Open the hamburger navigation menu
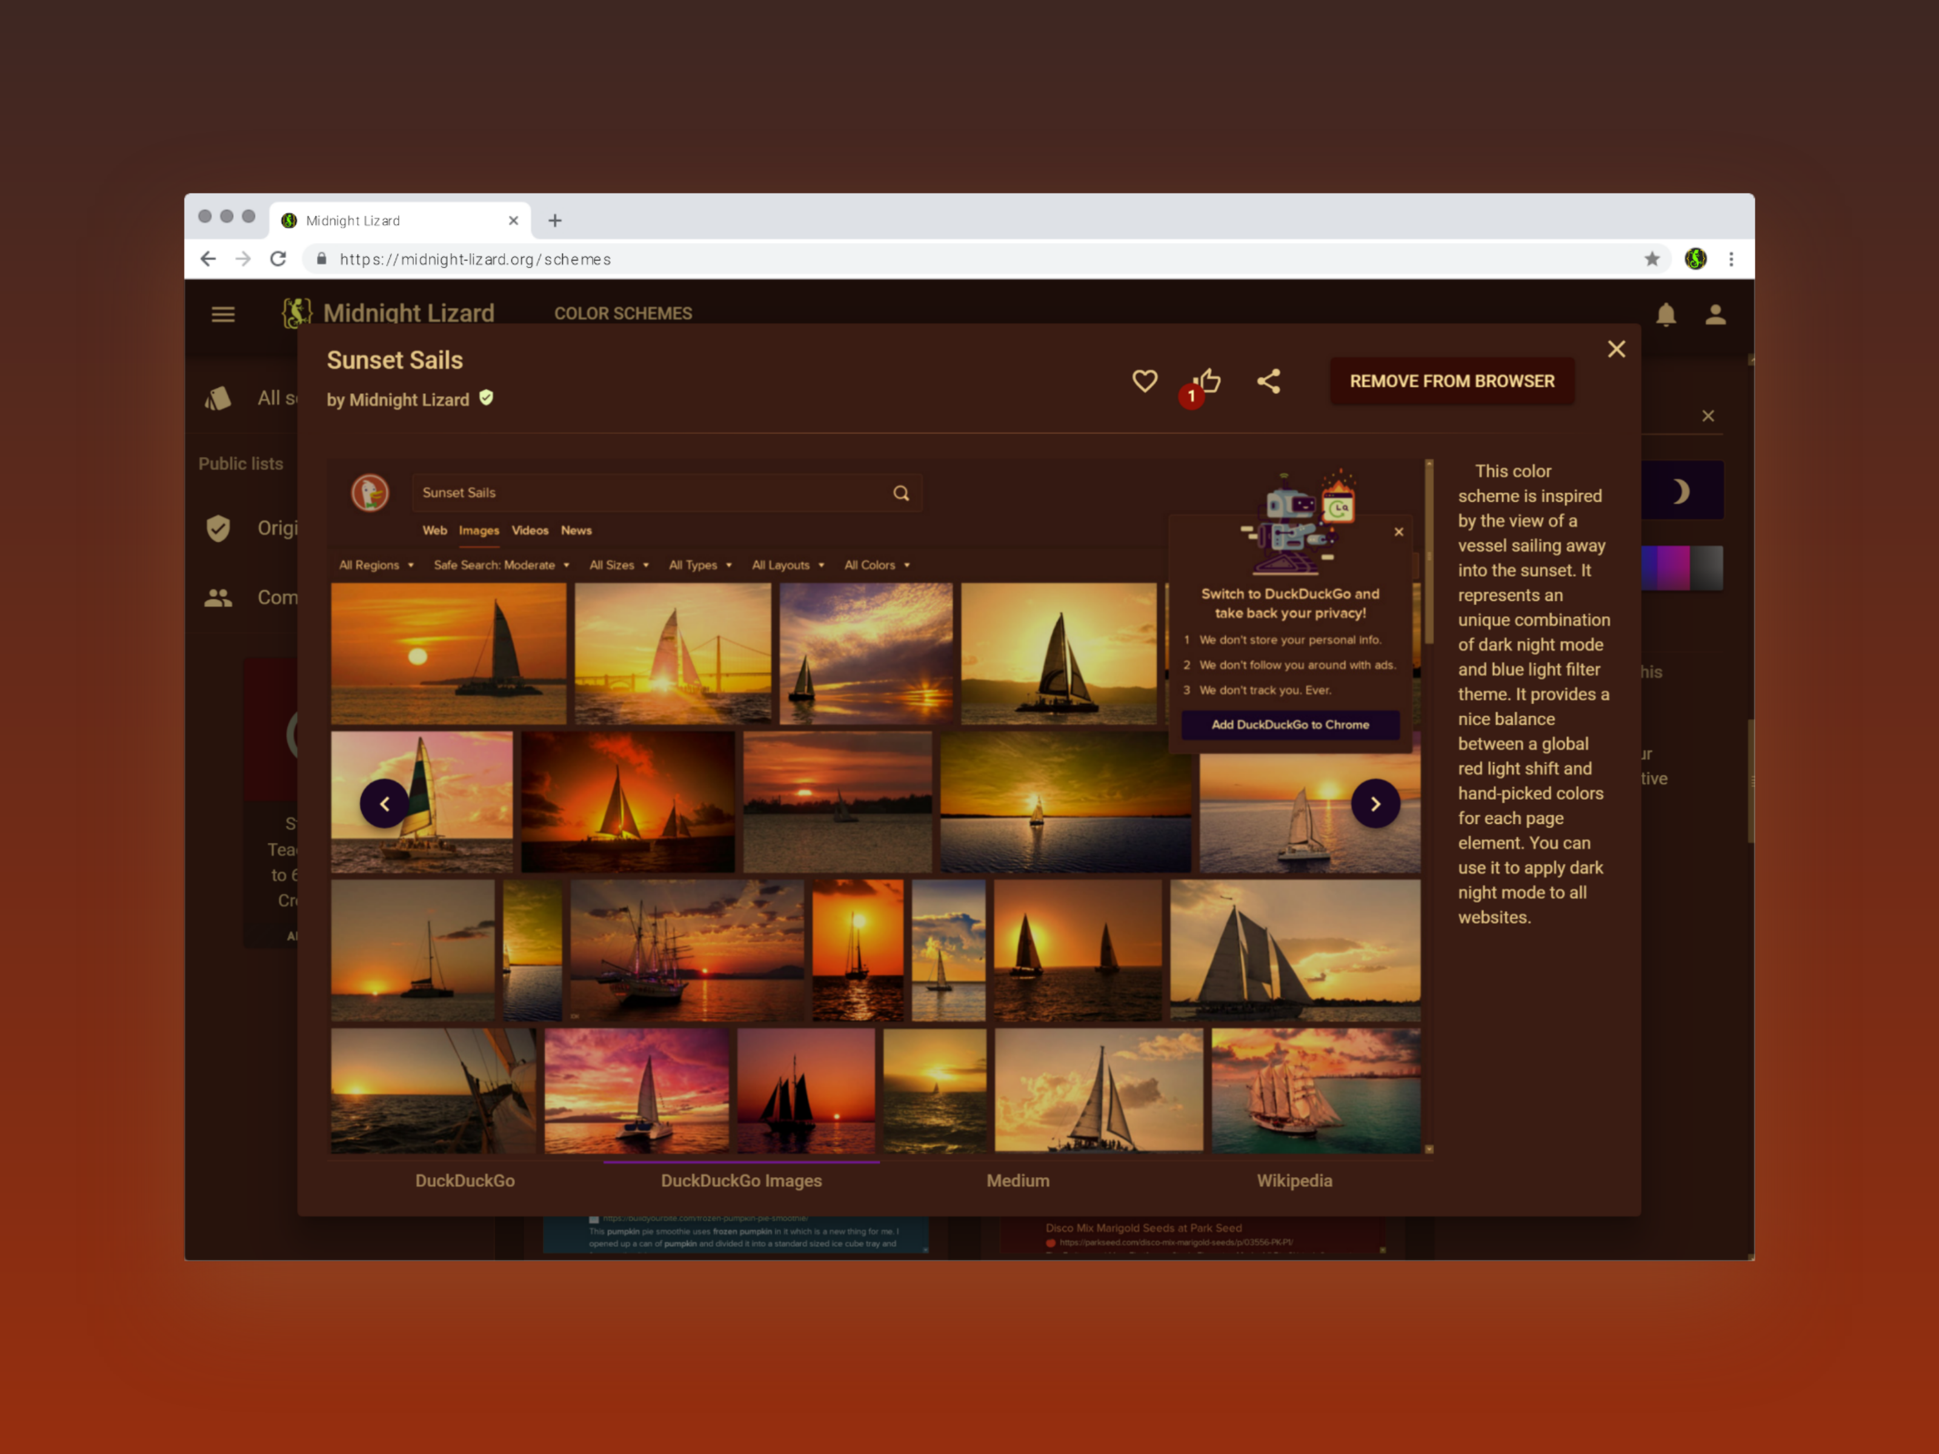Screen dimensions: 1939x1454 tap(222, 314)
